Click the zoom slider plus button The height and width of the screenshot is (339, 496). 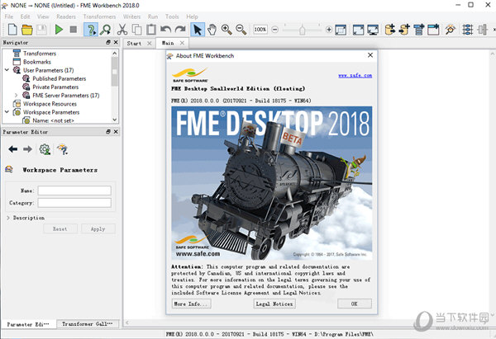[x=329, y=30]
